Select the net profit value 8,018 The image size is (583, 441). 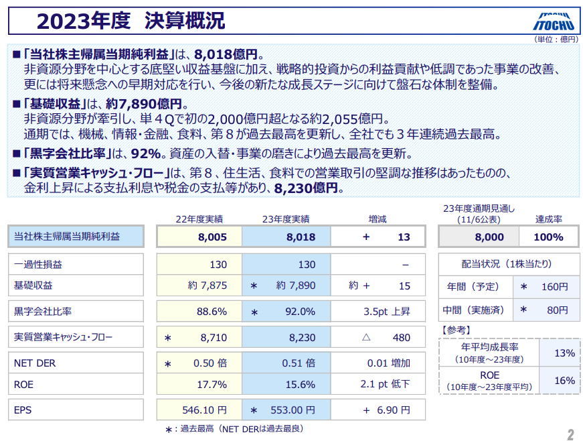pyautogui.click(x=286, y=237)
